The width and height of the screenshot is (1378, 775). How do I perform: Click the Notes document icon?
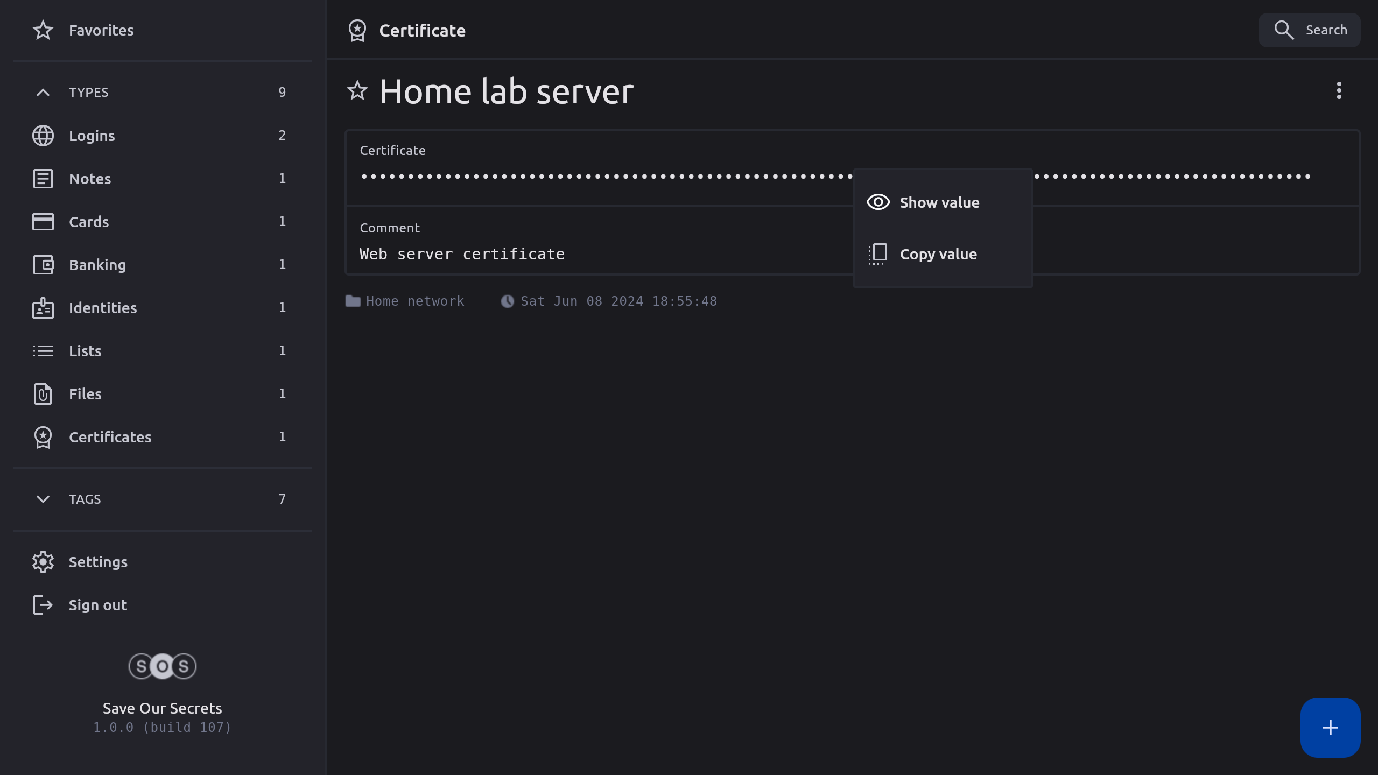coord(43,179)
